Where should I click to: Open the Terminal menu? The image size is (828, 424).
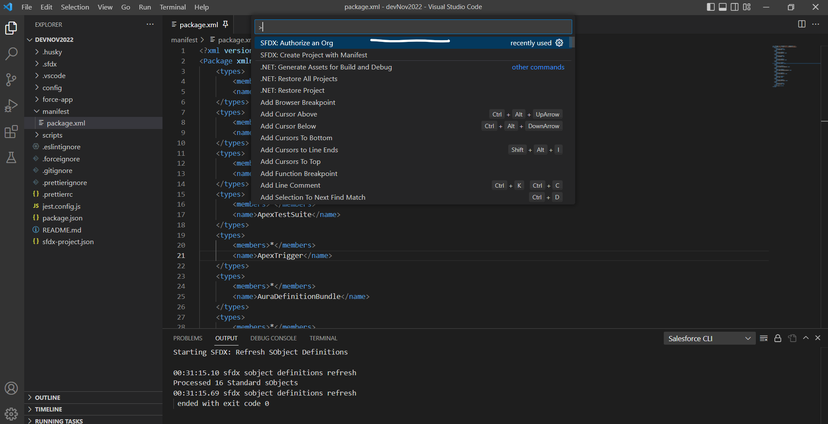point(172,7)
